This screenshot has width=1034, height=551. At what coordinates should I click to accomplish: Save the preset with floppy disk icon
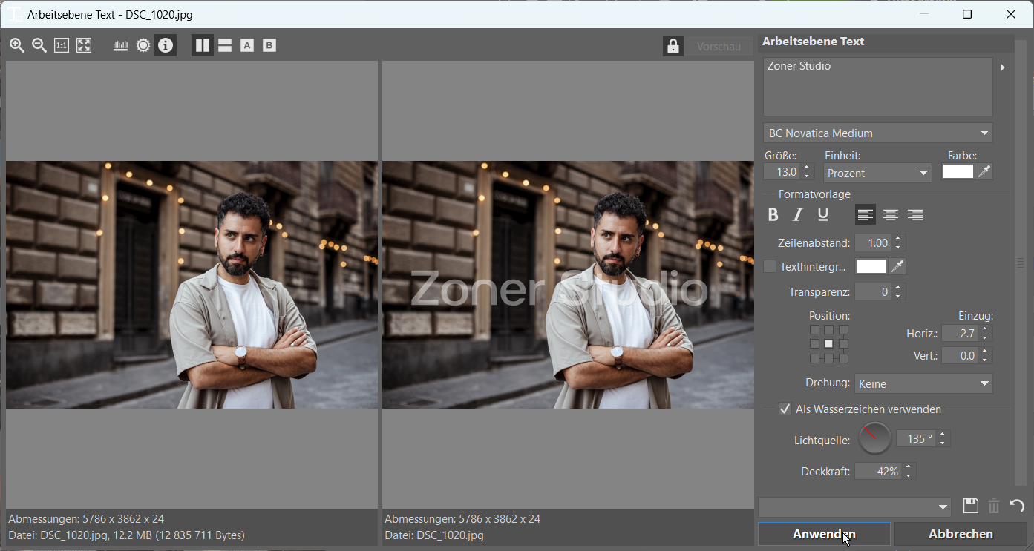[x=970, y=507]
